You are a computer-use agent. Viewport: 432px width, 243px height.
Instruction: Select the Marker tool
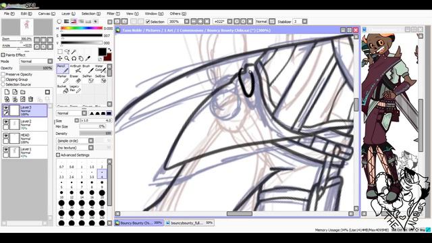click(x=63, y=79)
